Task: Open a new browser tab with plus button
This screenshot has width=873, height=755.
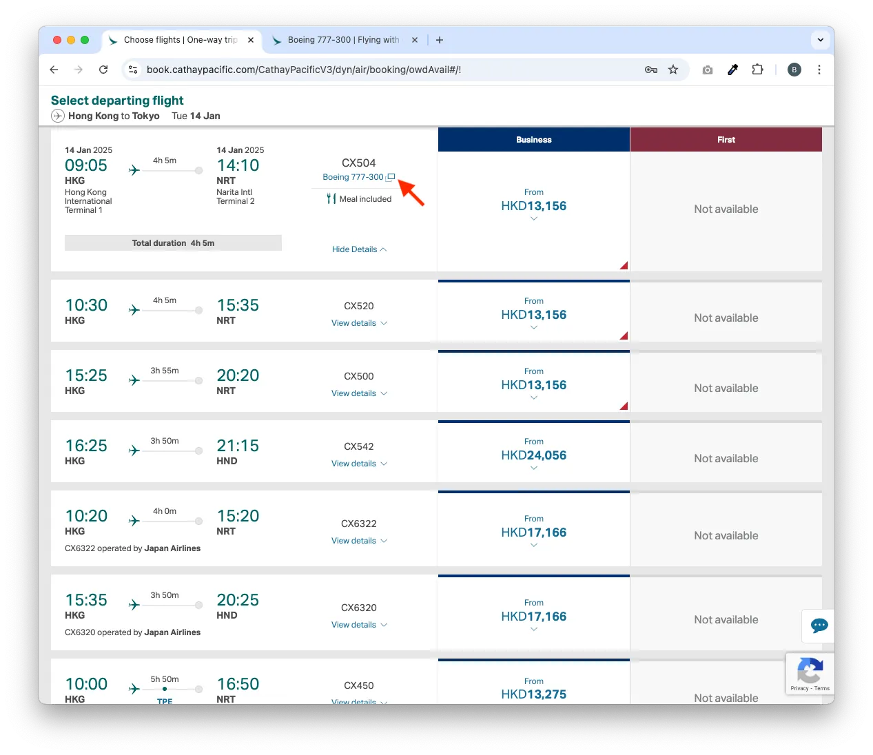Action: (440, 40)
